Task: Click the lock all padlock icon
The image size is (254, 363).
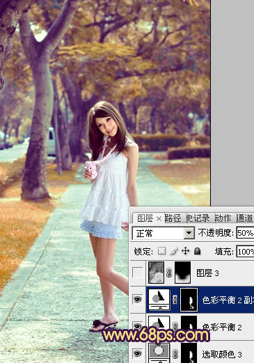Action: click(197, 251)
